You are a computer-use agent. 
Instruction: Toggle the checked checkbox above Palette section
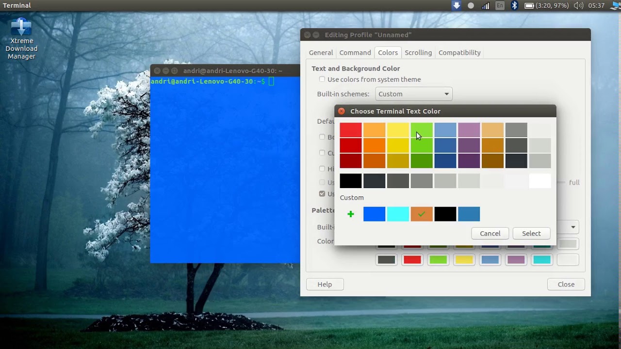point(322,193)
